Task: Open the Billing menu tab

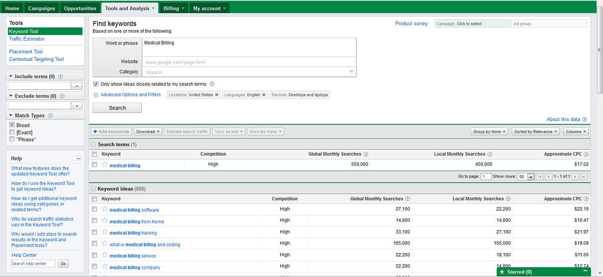Action: point(174,8)
